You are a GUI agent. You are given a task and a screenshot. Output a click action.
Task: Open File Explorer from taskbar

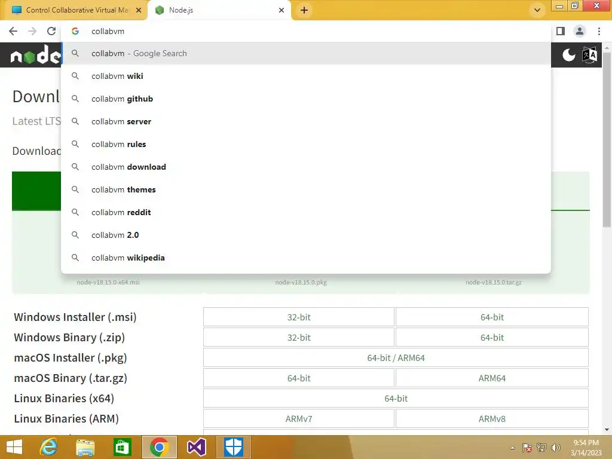[85, 447]
